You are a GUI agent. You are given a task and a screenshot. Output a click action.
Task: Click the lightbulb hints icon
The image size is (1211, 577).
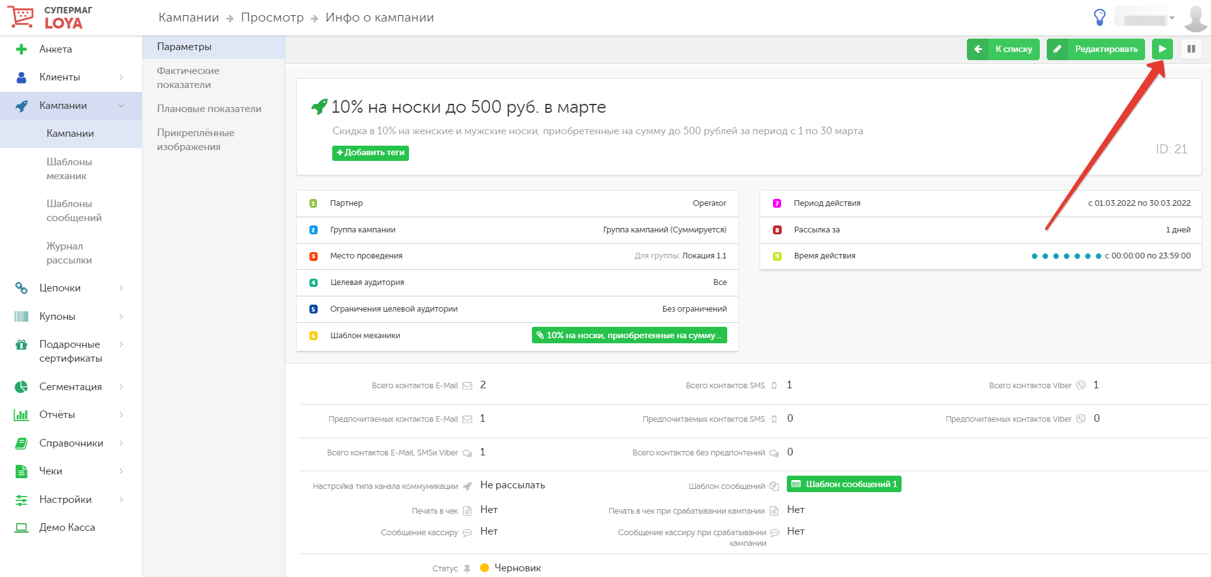(1100, 17)
